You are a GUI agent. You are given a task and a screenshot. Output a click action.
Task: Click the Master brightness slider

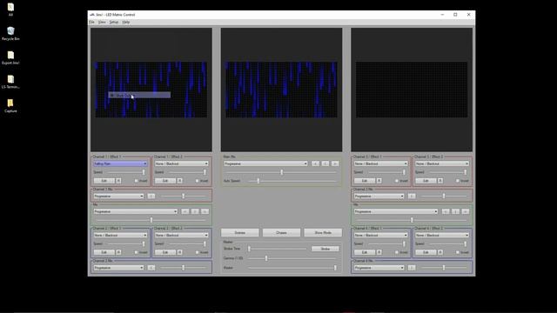(292, 268)
